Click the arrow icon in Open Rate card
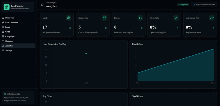This screenshot has height=106, width=220. [177, 28]
